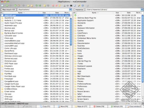Click the Refresh [F9] button
The height and width of the screenshot is (108, 144).
[117, 106]
